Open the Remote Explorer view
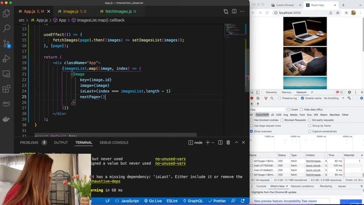Image resolution: width=364 pixels, height=205 pixels. pos(6,74)
